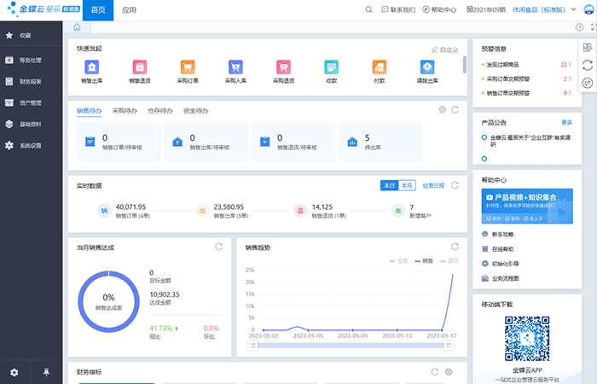Open the 调拨出库 shortcut icon
This screenshot has height=384, width=597.
pos(427,67)
